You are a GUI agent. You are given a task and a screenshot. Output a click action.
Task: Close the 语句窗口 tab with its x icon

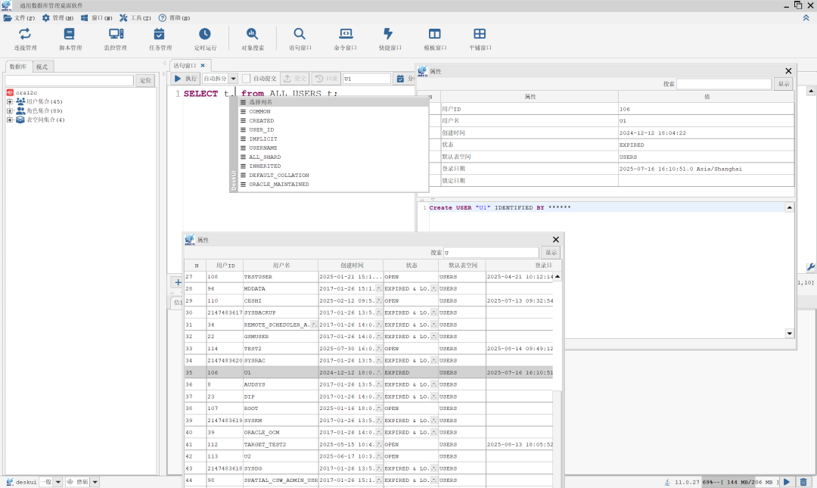click(x=203, y=65)
